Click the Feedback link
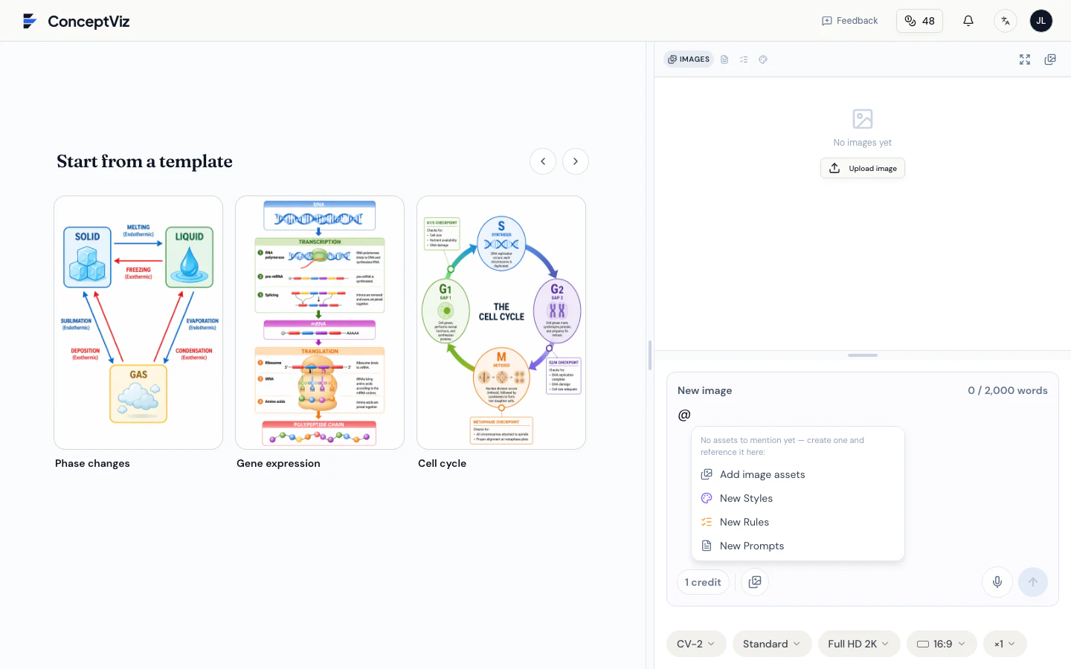This screenshot has height=669, width=1071. [849, 21]
